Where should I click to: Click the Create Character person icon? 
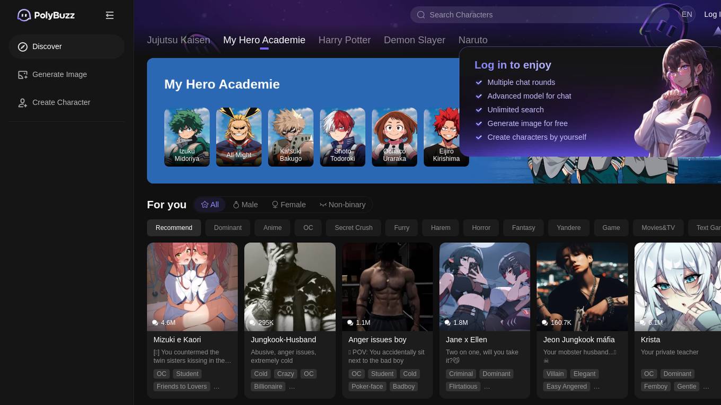23,103
